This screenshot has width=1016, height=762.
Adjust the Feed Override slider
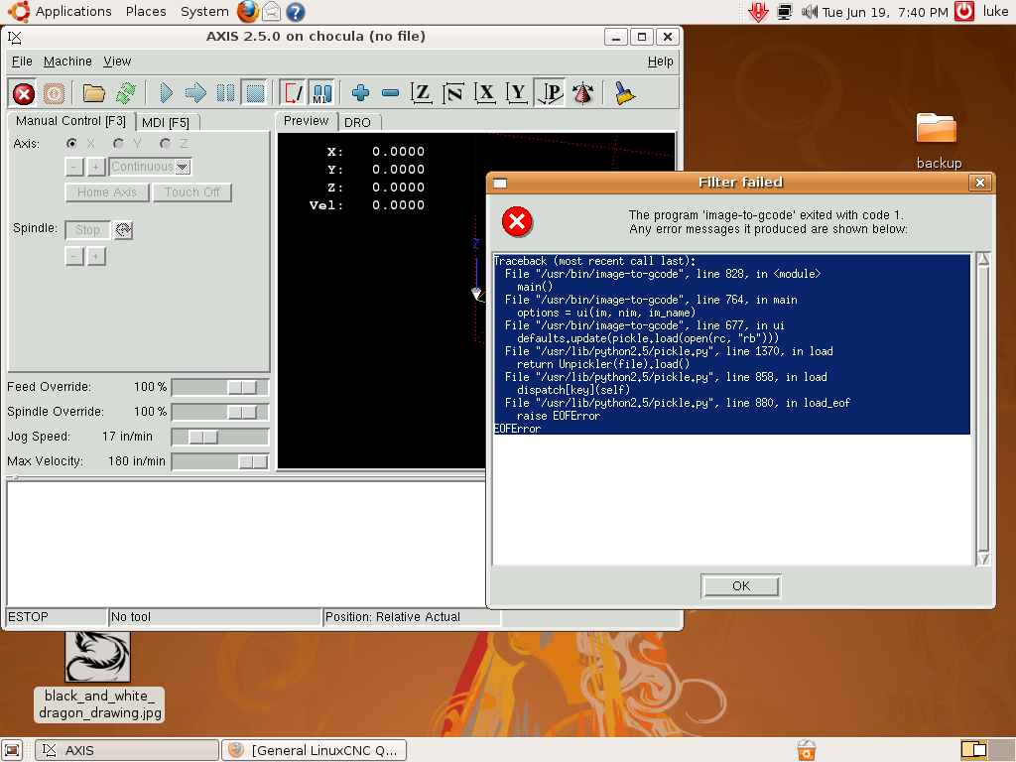click(220, 387)
